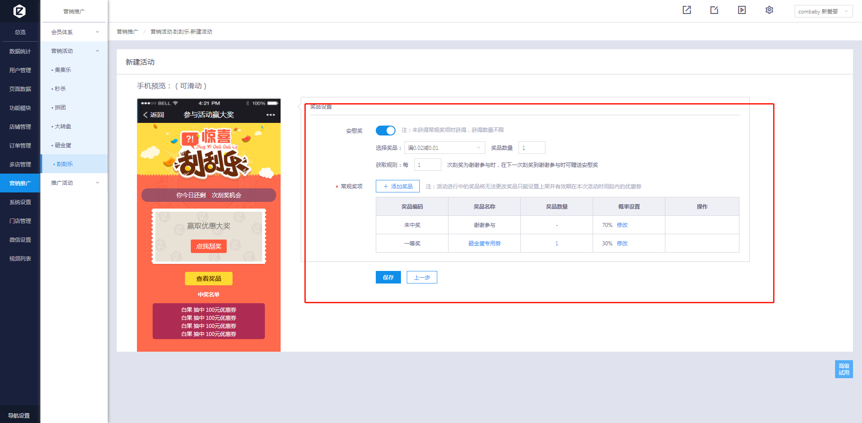The image size is (862, 423).
Task: Open the combaby 新爱婴 account dropdown
Action: coord(823,11)
